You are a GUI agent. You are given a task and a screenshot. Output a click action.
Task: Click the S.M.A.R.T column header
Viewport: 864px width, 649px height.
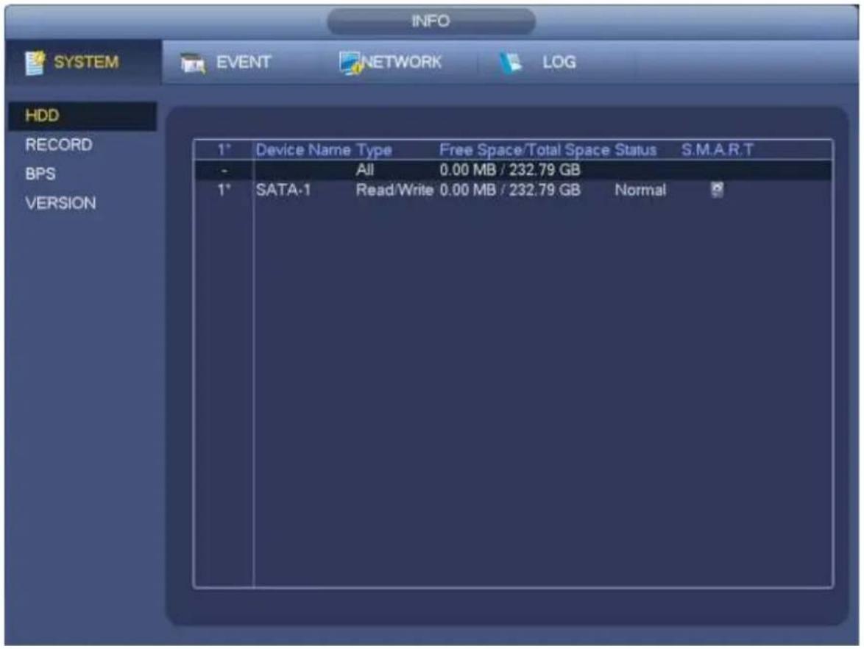point(717,149)
